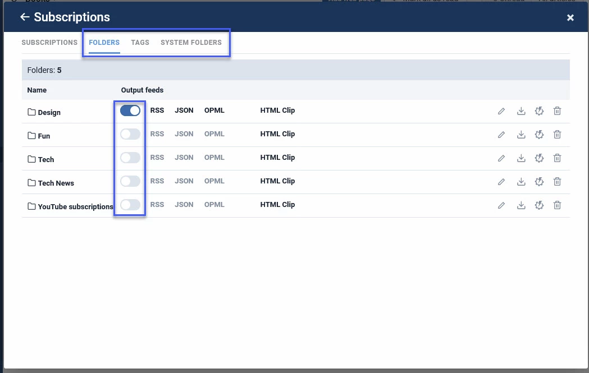This screenshot has width=589, height=373.
Task: Switch to the Subscriptions tab
Action: tap(49, 43)
